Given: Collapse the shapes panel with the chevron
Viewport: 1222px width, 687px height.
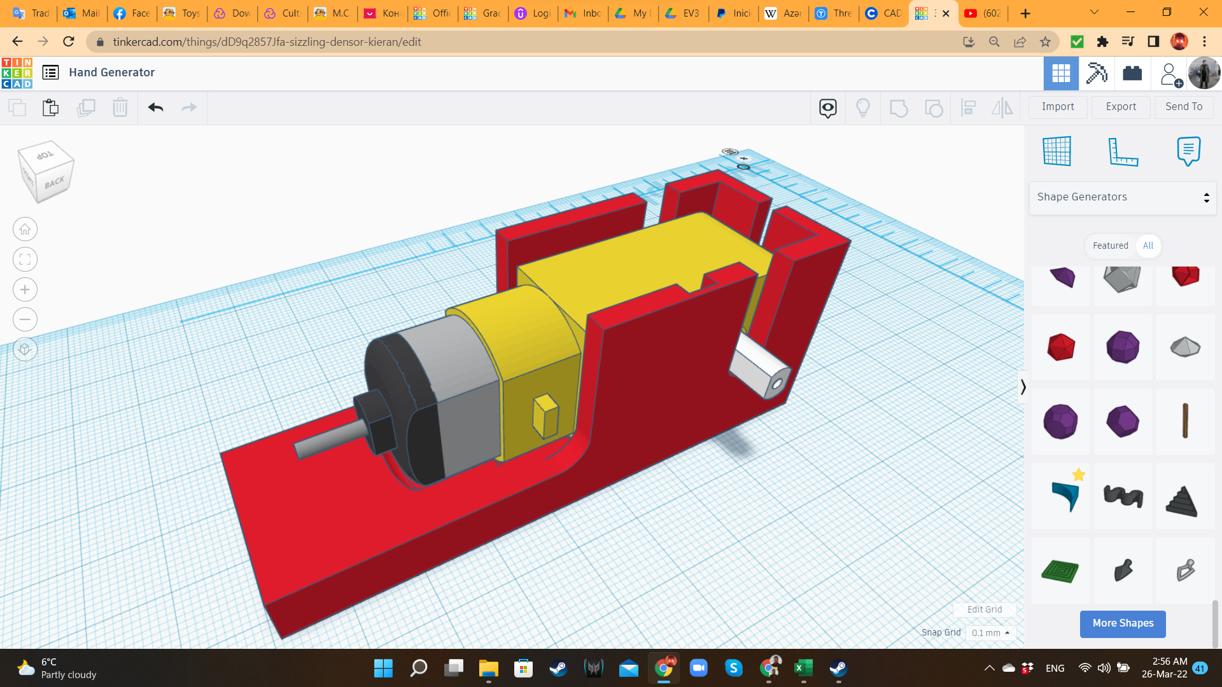Looking at the screenshot, I should (1023, 387).
